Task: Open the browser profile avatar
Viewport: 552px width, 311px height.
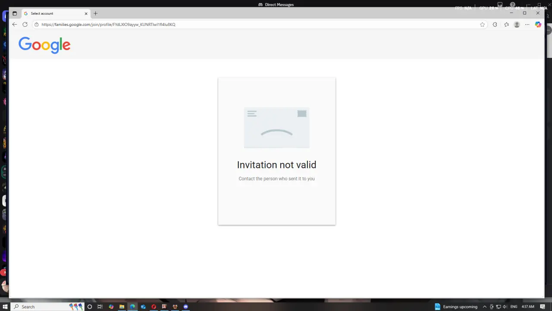Action: 517,25
